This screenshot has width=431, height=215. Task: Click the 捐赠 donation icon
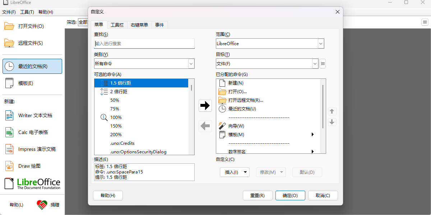pos(42,205)
